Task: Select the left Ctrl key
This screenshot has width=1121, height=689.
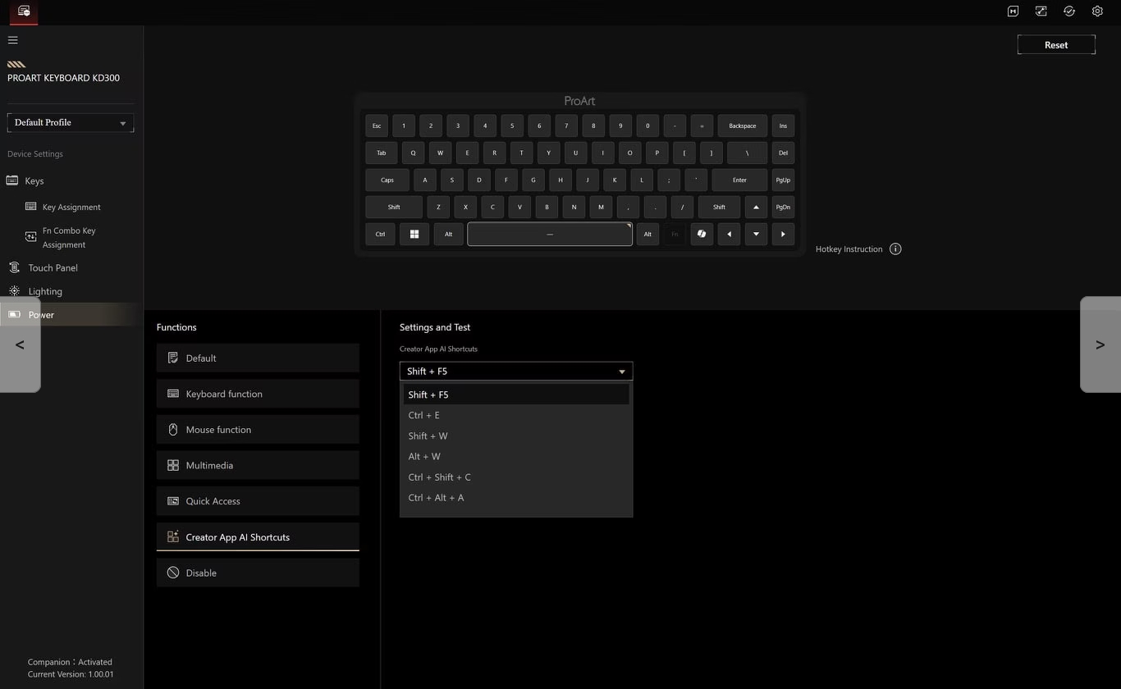Action: point(380,235)
